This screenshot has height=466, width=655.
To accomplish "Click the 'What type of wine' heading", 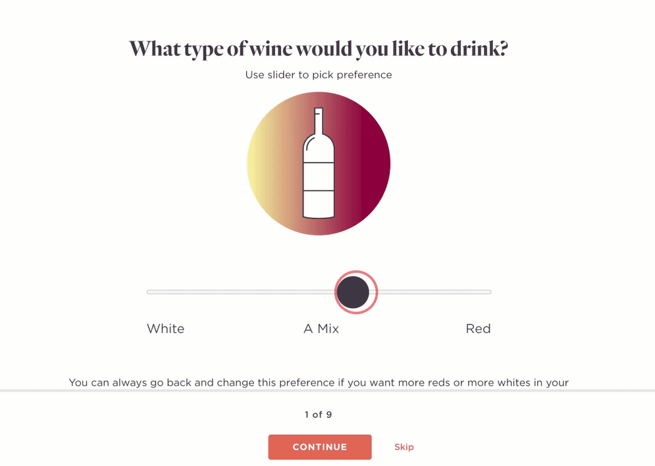I will [319, 49].
